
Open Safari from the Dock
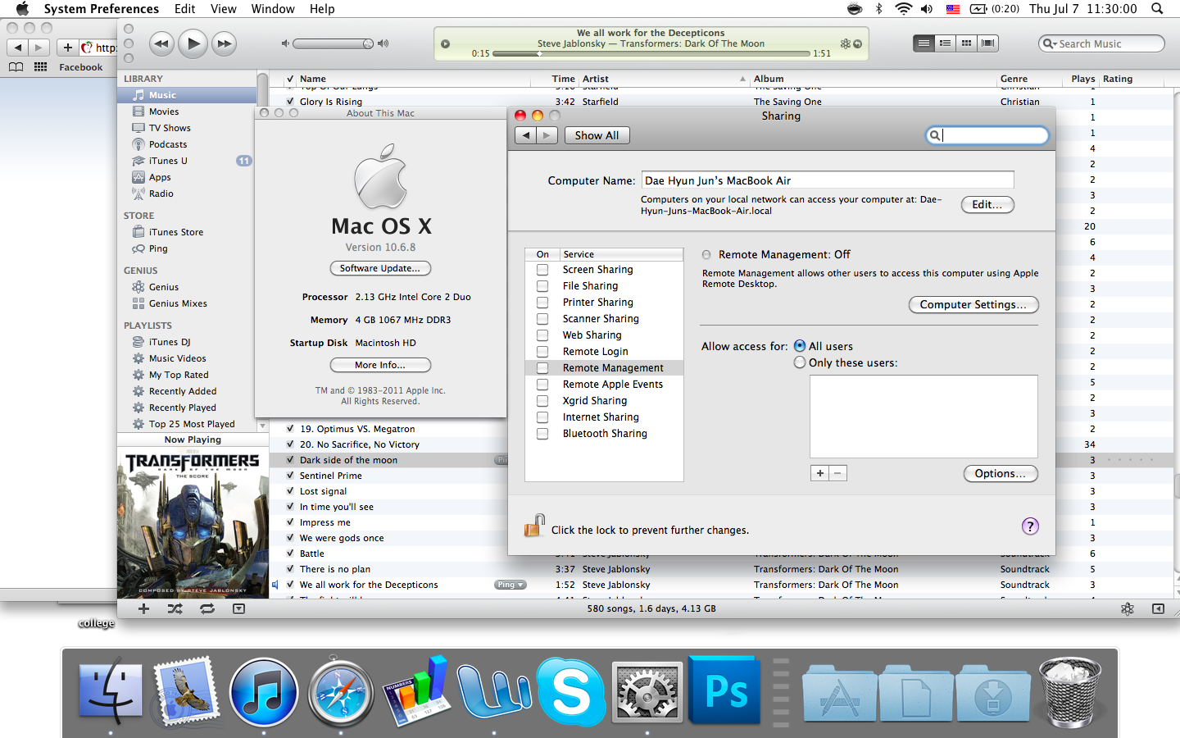(x=340, y=692)
